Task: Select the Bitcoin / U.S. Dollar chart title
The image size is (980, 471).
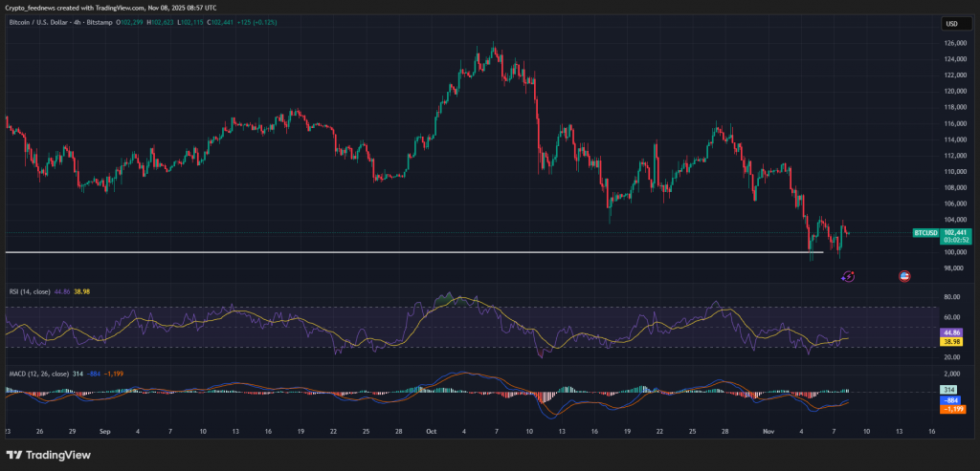Action: click(x=48, y=24)
